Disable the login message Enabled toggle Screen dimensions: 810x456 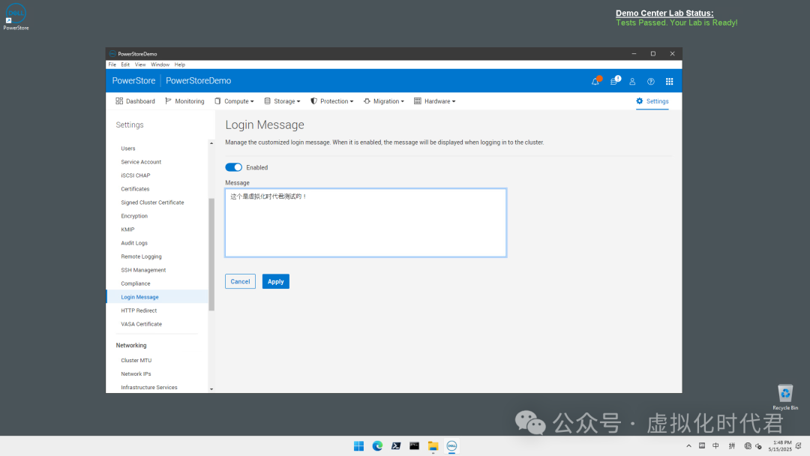pyautogui.click(x=233, y=167)
